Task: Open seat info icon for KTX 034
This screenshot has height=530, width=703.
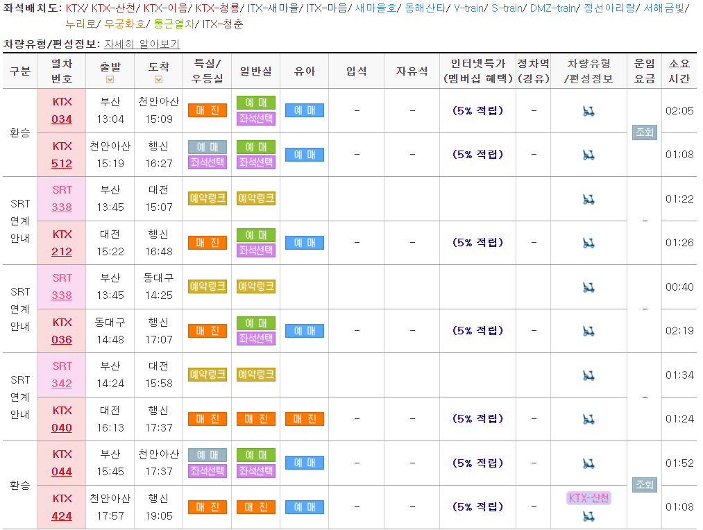Action: pos(588,111)
